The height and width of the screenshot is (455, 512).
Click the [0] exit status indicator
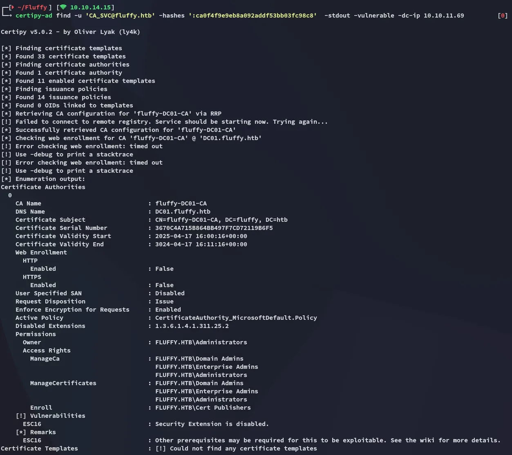[503, 16]
